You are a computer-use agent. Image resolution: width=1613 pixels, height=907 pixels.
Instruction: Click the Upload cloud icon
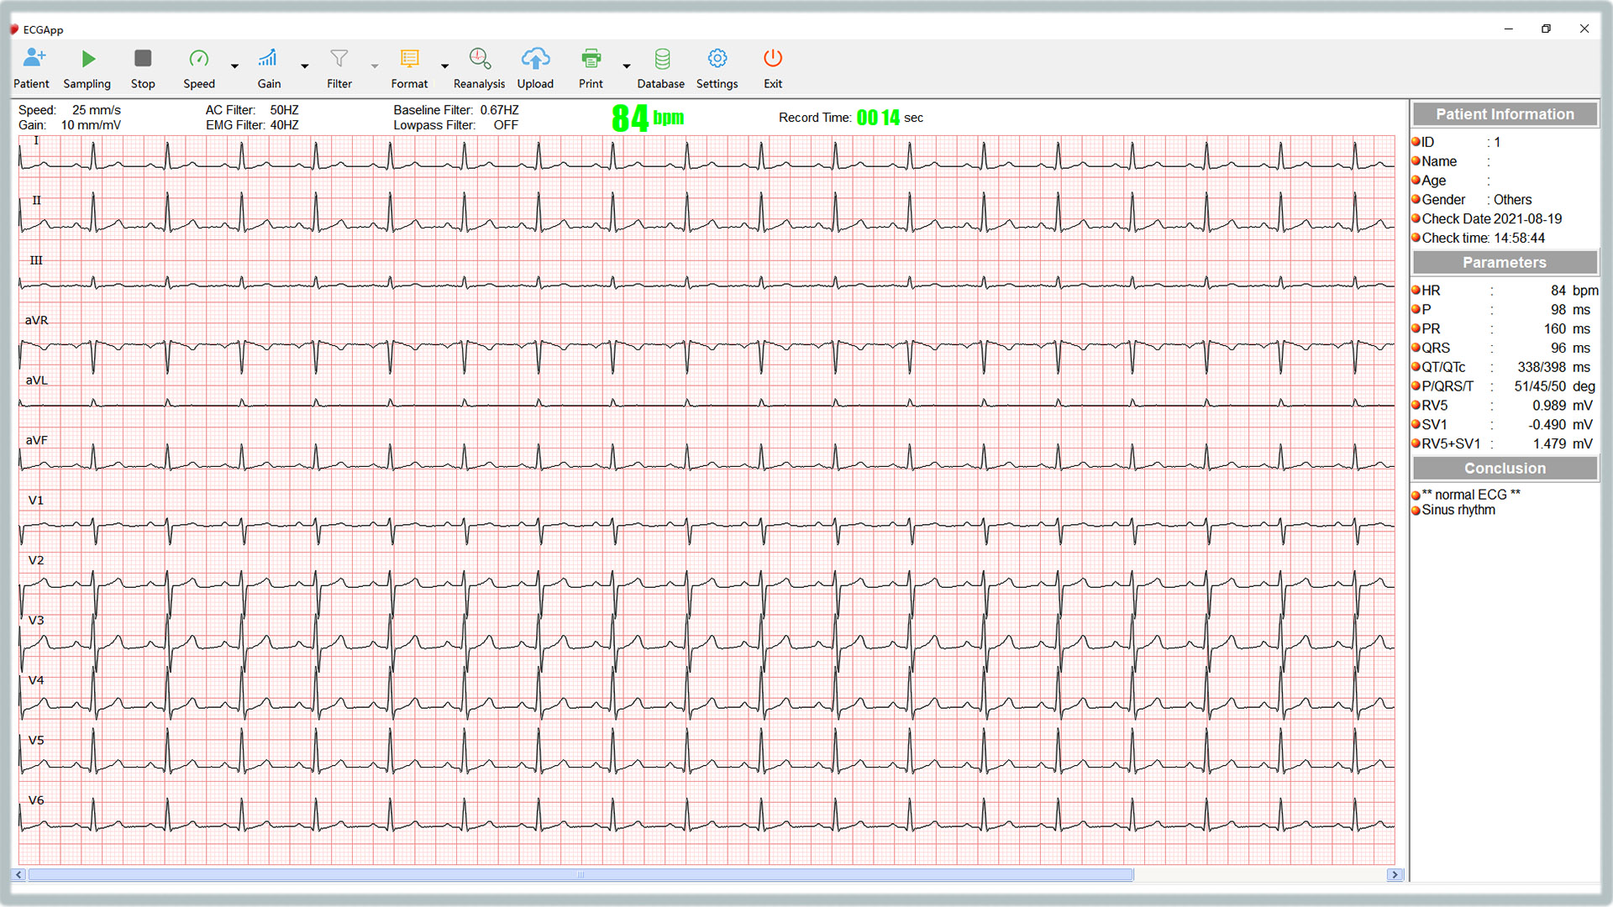point(535,58)
